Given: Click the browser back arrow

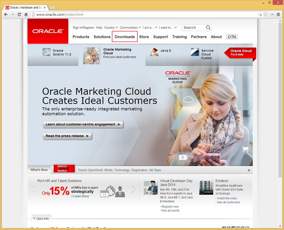Looking at the screenshot, I should [6, 14].
